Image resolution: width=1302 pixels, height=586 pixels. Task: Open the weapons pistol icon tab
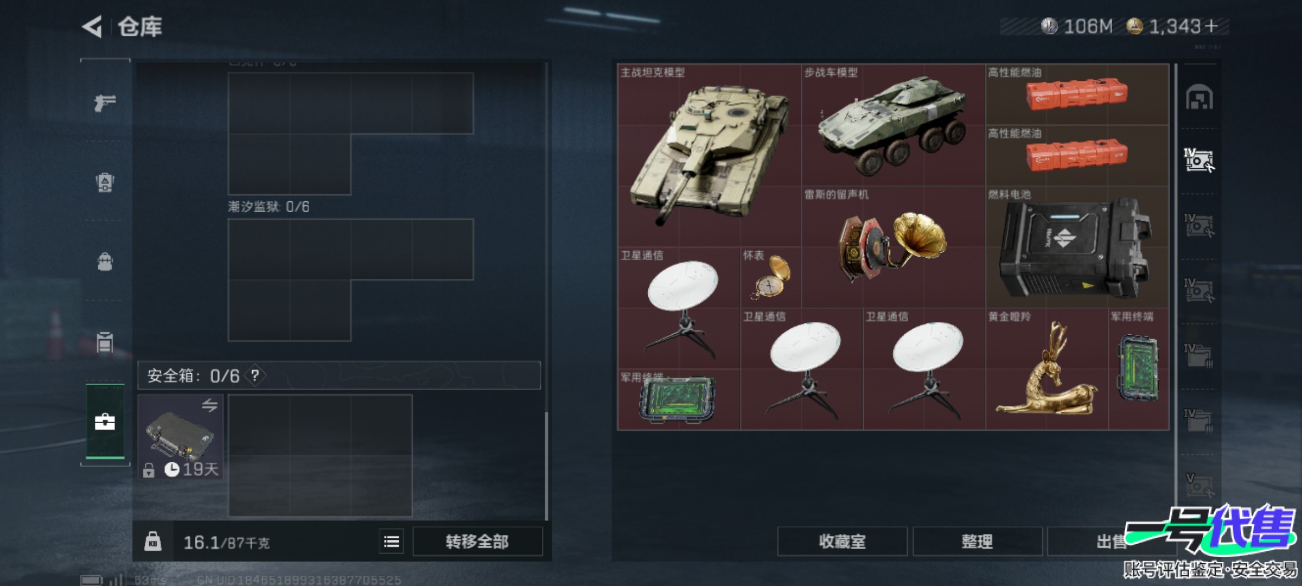(x=105, y=103)
